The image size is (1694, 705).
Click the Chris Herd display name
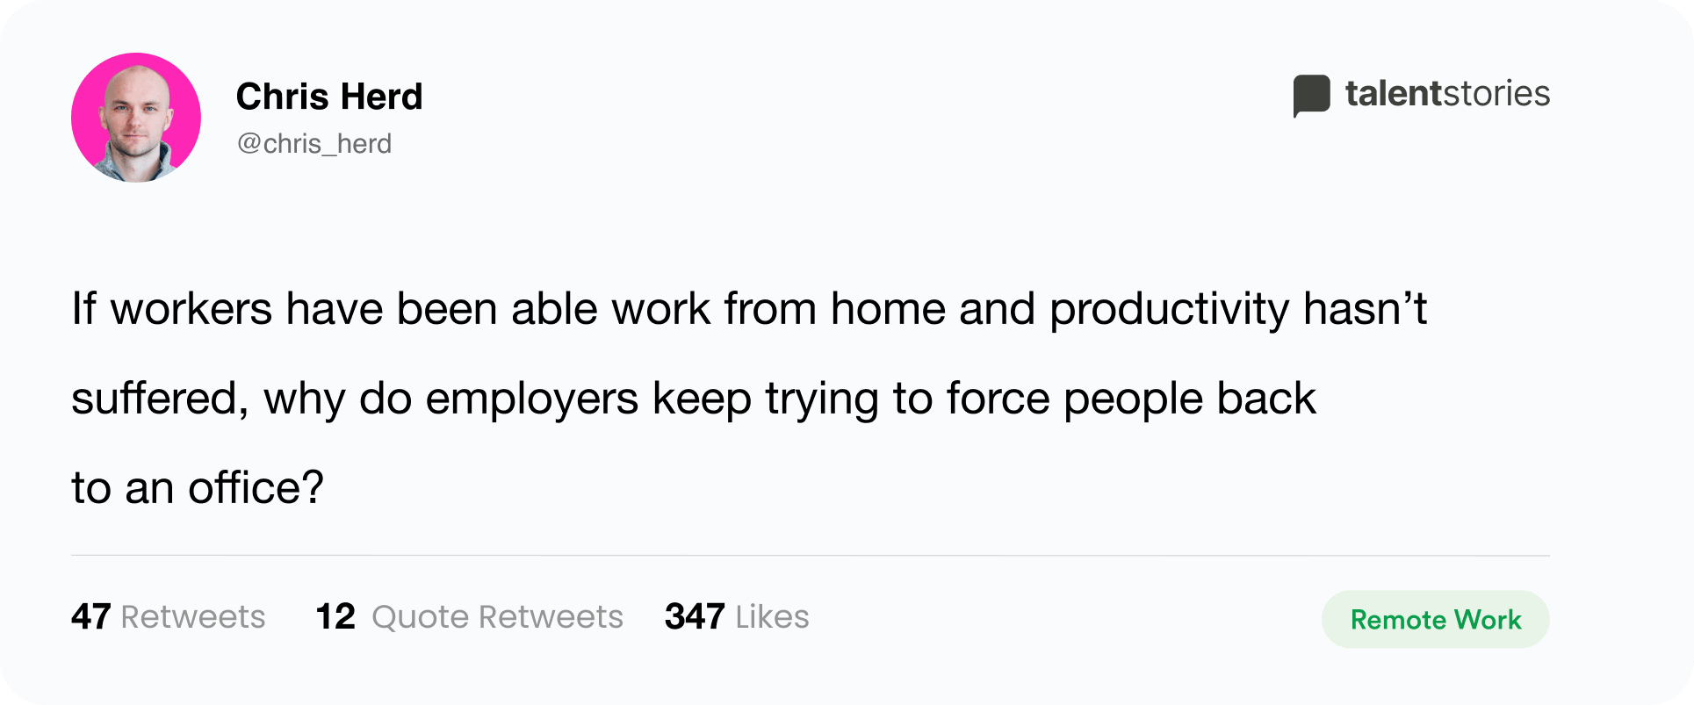click(x=329, y=97)
